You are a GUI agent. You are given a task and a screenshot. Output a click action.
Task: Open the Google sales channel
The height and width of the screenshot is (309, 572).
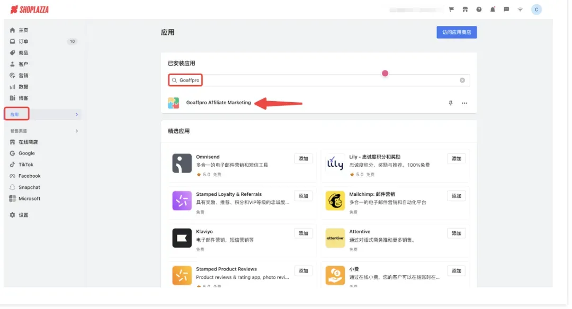pyautogui.click(x=26, y=153)
